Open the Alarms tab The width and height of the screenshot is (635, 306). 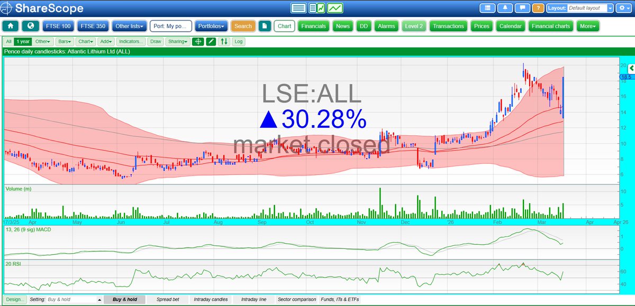pyautogui.click(x=386, y=26)
